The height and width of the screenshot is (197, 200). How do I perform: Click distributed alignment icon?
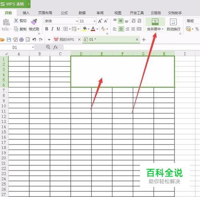click(139, 29)
